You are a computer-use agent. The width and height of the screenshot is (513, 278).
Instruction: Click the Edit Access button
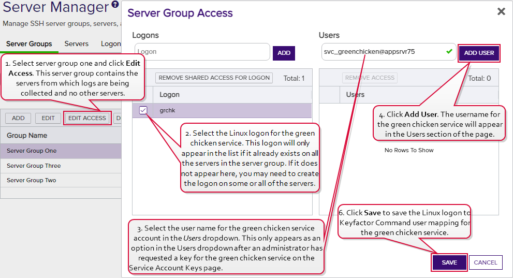pyautogui.click(x=87, y=118)
